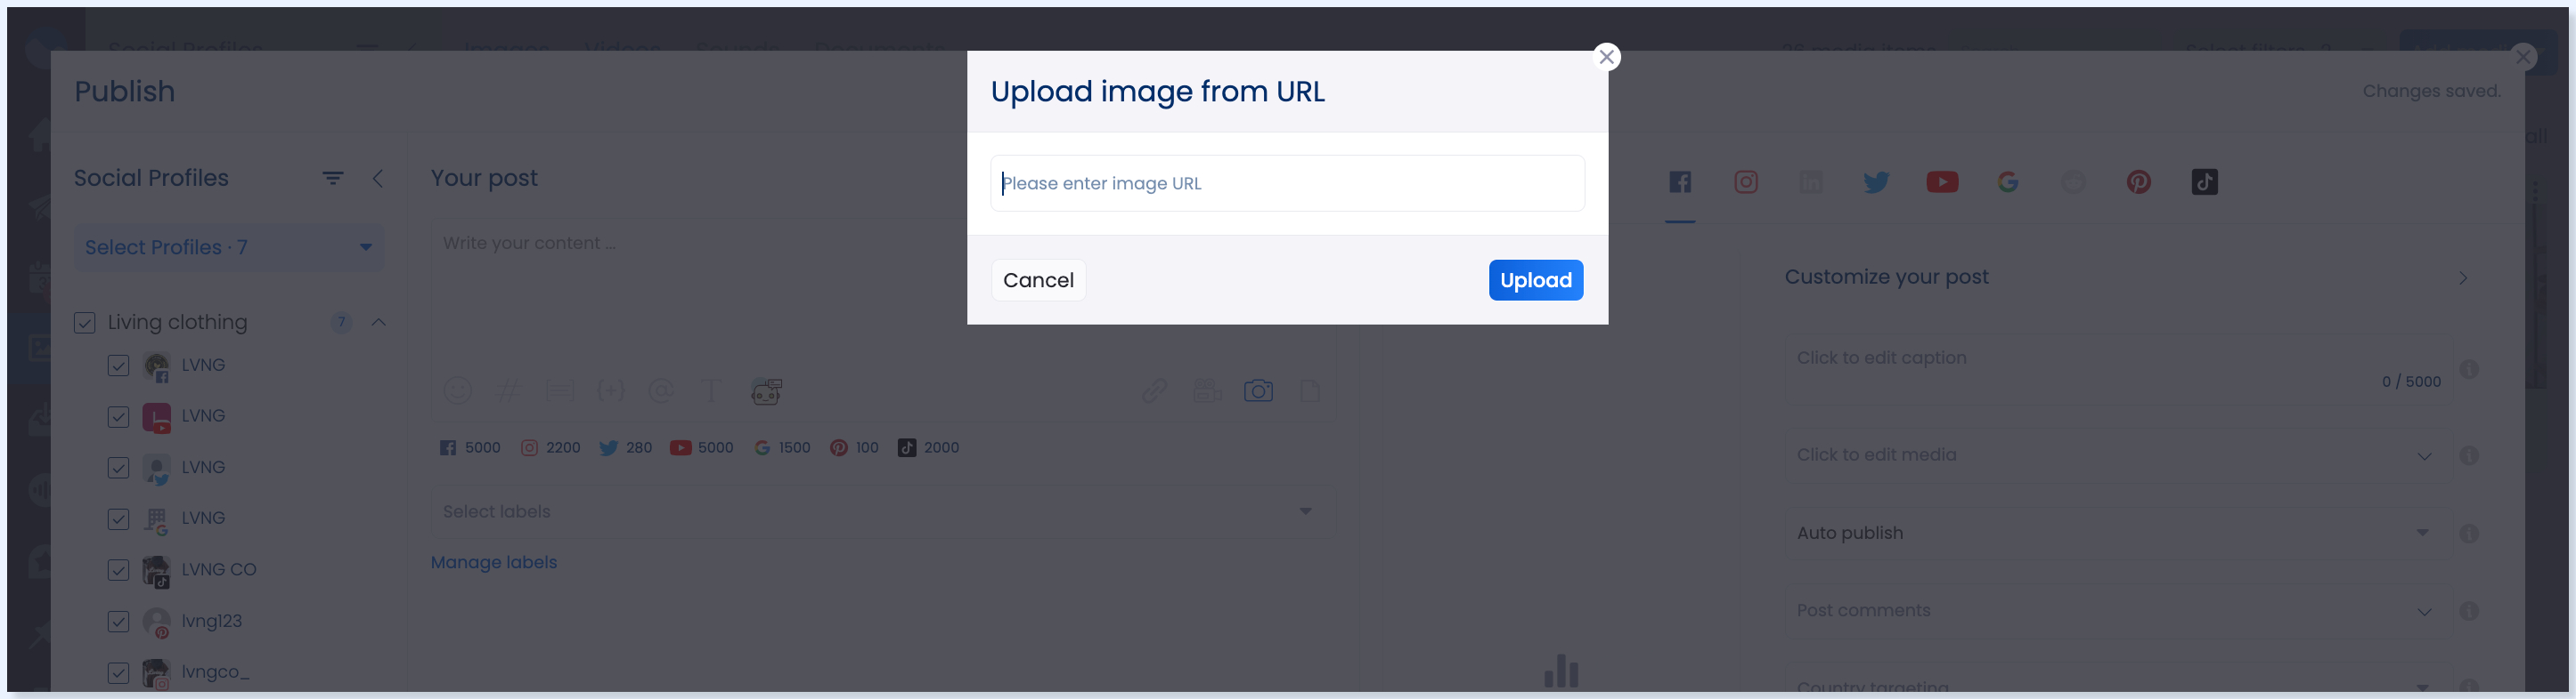Screen dimensions: 2576x699
Task: Open the emoji picker icon
Action: pyautogui.click(x=457, y=390)
